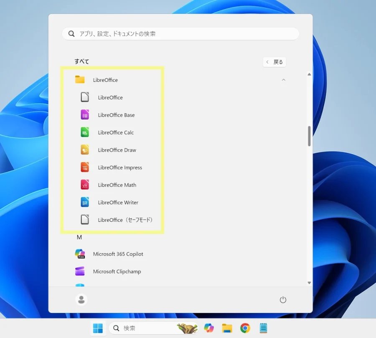Start LibreOffice (セーフモード) safe mode
The image size is (376, 338).
coord(125,220)
